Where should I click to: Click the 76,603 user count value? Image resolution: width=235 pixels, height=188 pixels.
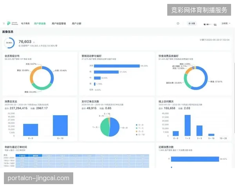pos(25,42)
